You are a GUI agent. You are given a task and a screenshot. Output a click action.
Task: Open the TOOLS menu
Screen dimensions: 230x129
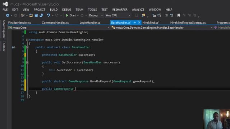[92, 10]
